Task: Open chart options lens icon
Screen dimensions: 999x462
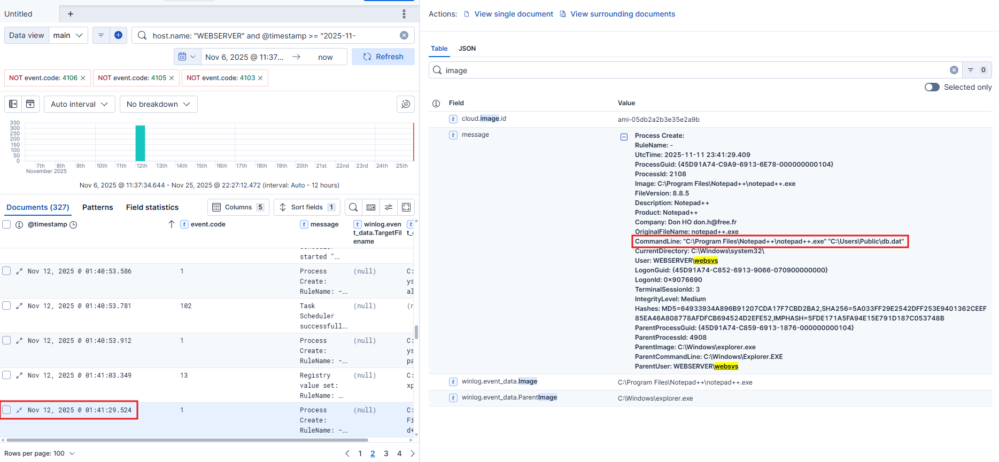Action: (x=406, y=104)
